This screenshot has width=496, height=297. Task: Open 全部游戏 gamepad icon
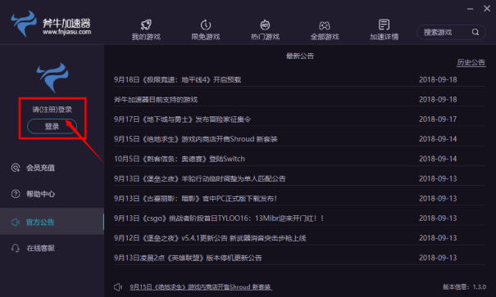click(325, 25)
